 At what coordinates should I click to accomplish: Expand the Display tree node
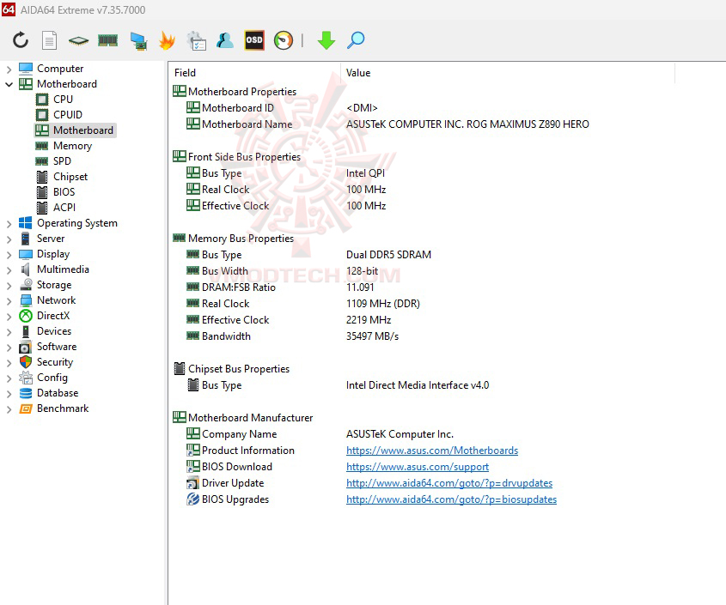click(x=9, y=254)
